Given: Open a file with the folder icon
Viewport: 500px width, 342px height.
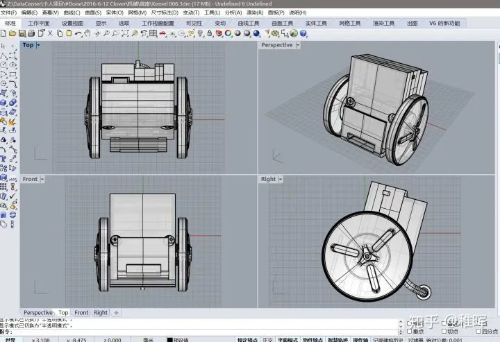Looking at the screenshot, I should 12,33.
